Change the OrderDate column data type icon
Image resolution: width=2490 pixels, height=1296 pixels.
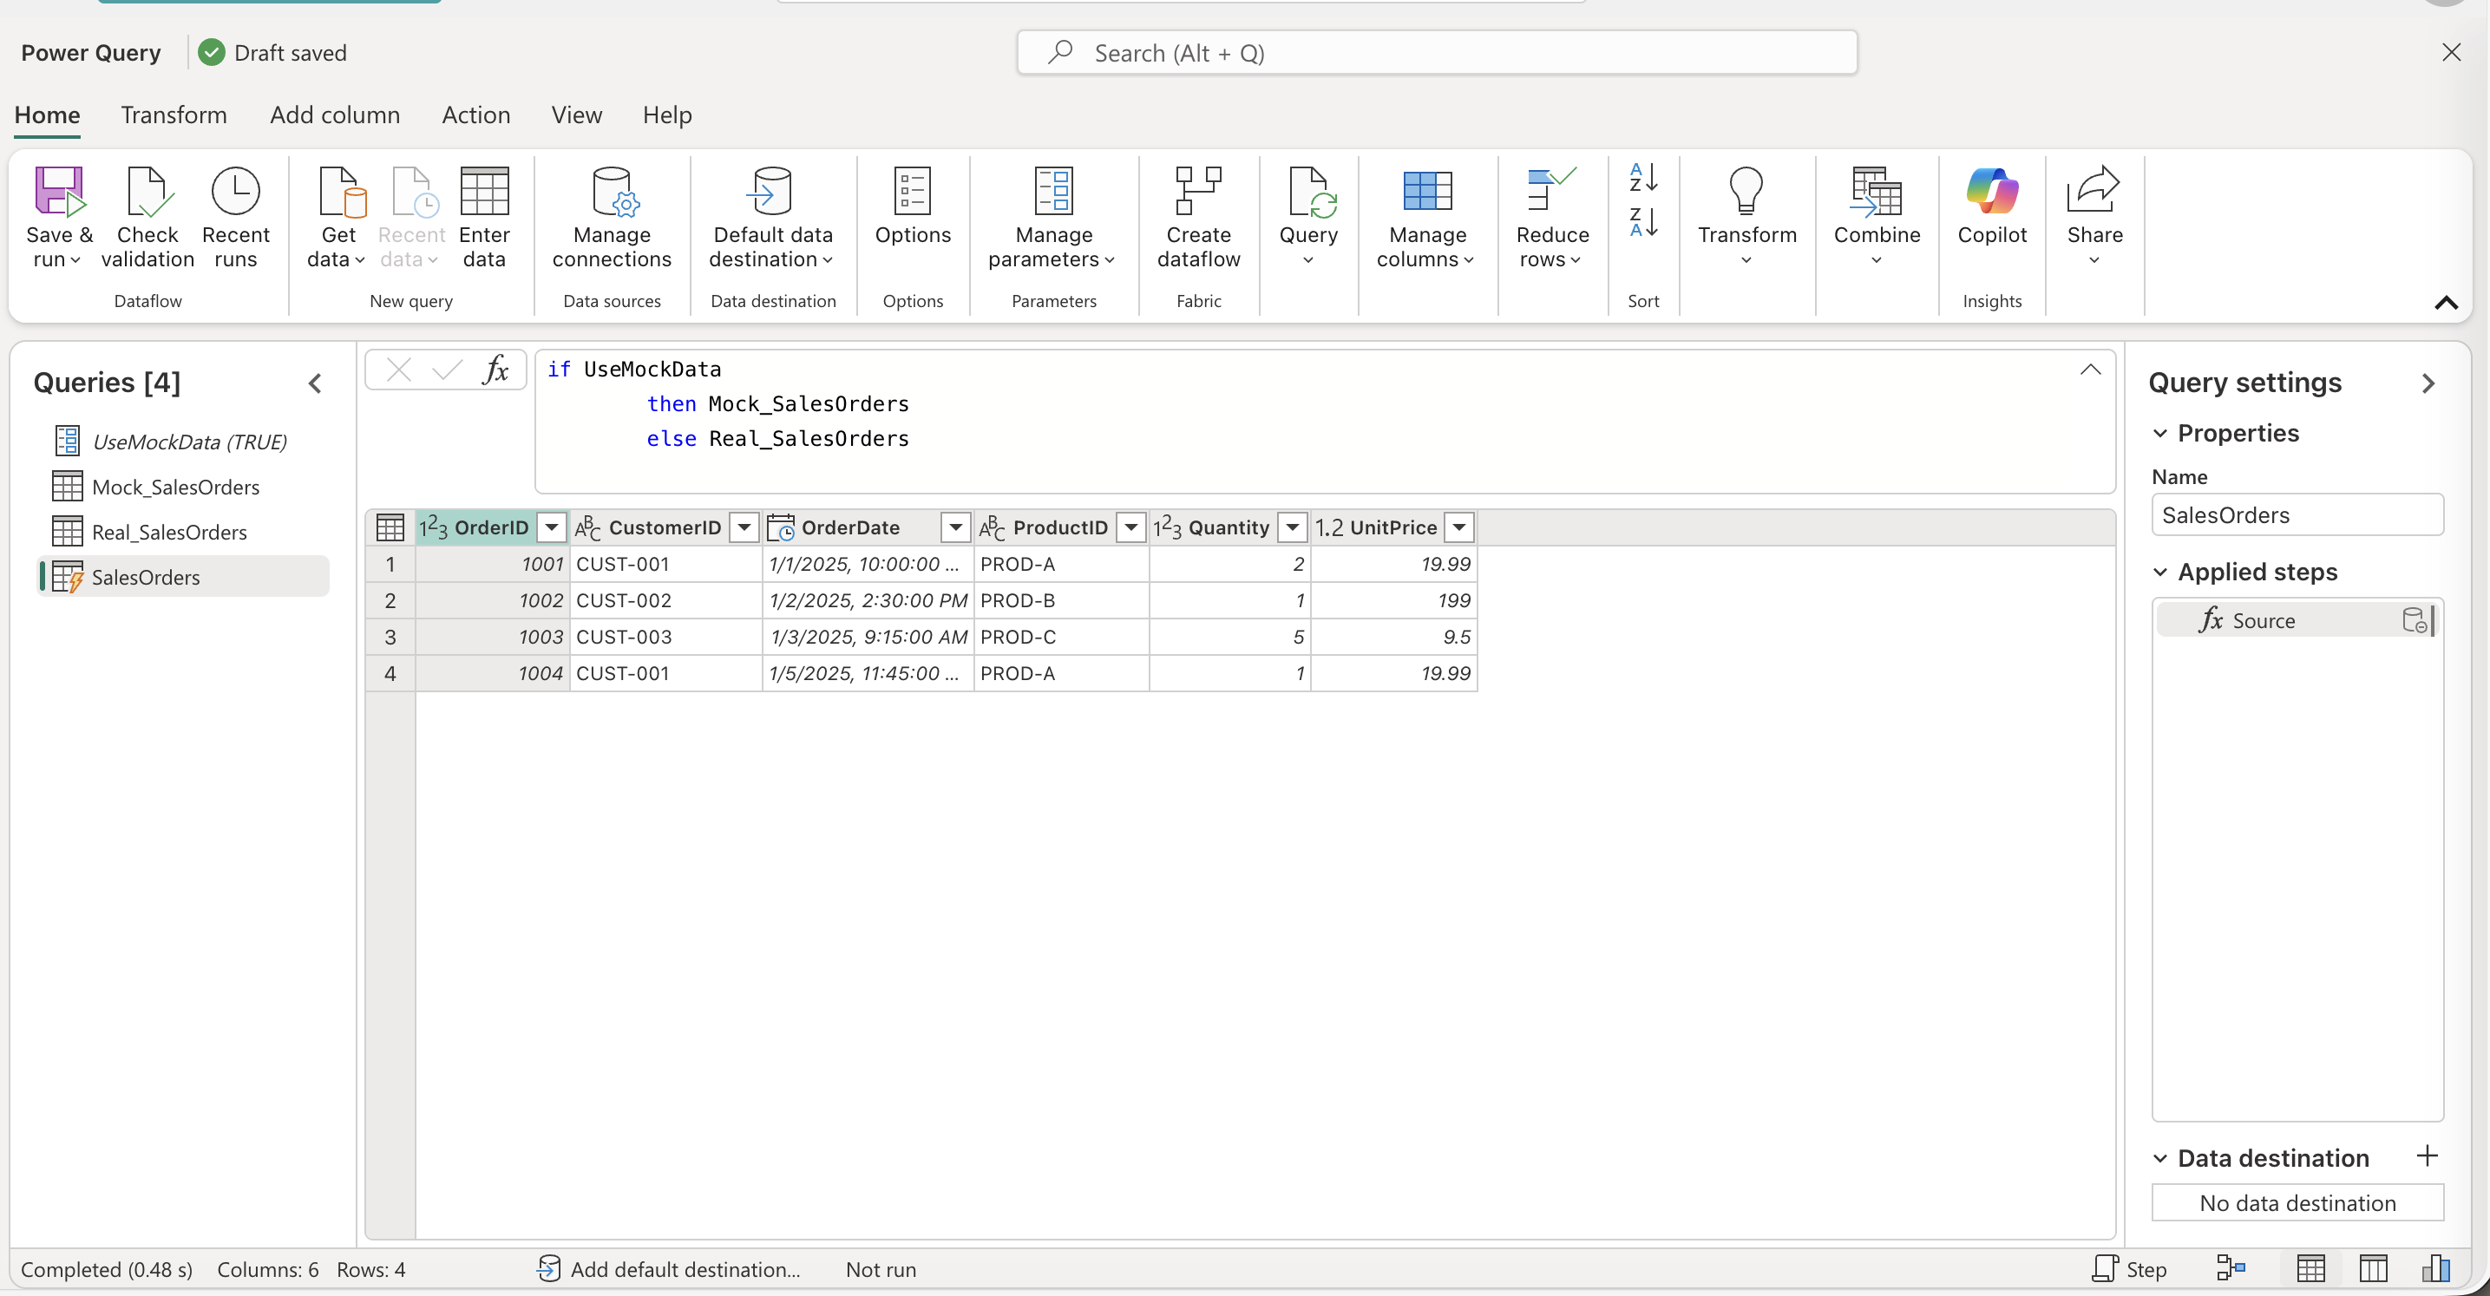781,527
